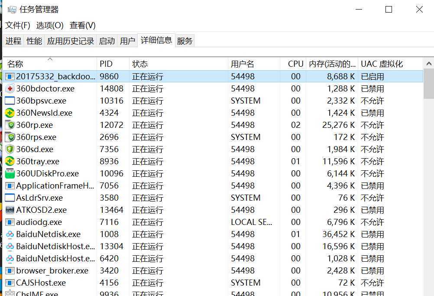The image size is (434, 296).
Task: Click the CAJSHost.exe icon
Action: tap(10, 283)
